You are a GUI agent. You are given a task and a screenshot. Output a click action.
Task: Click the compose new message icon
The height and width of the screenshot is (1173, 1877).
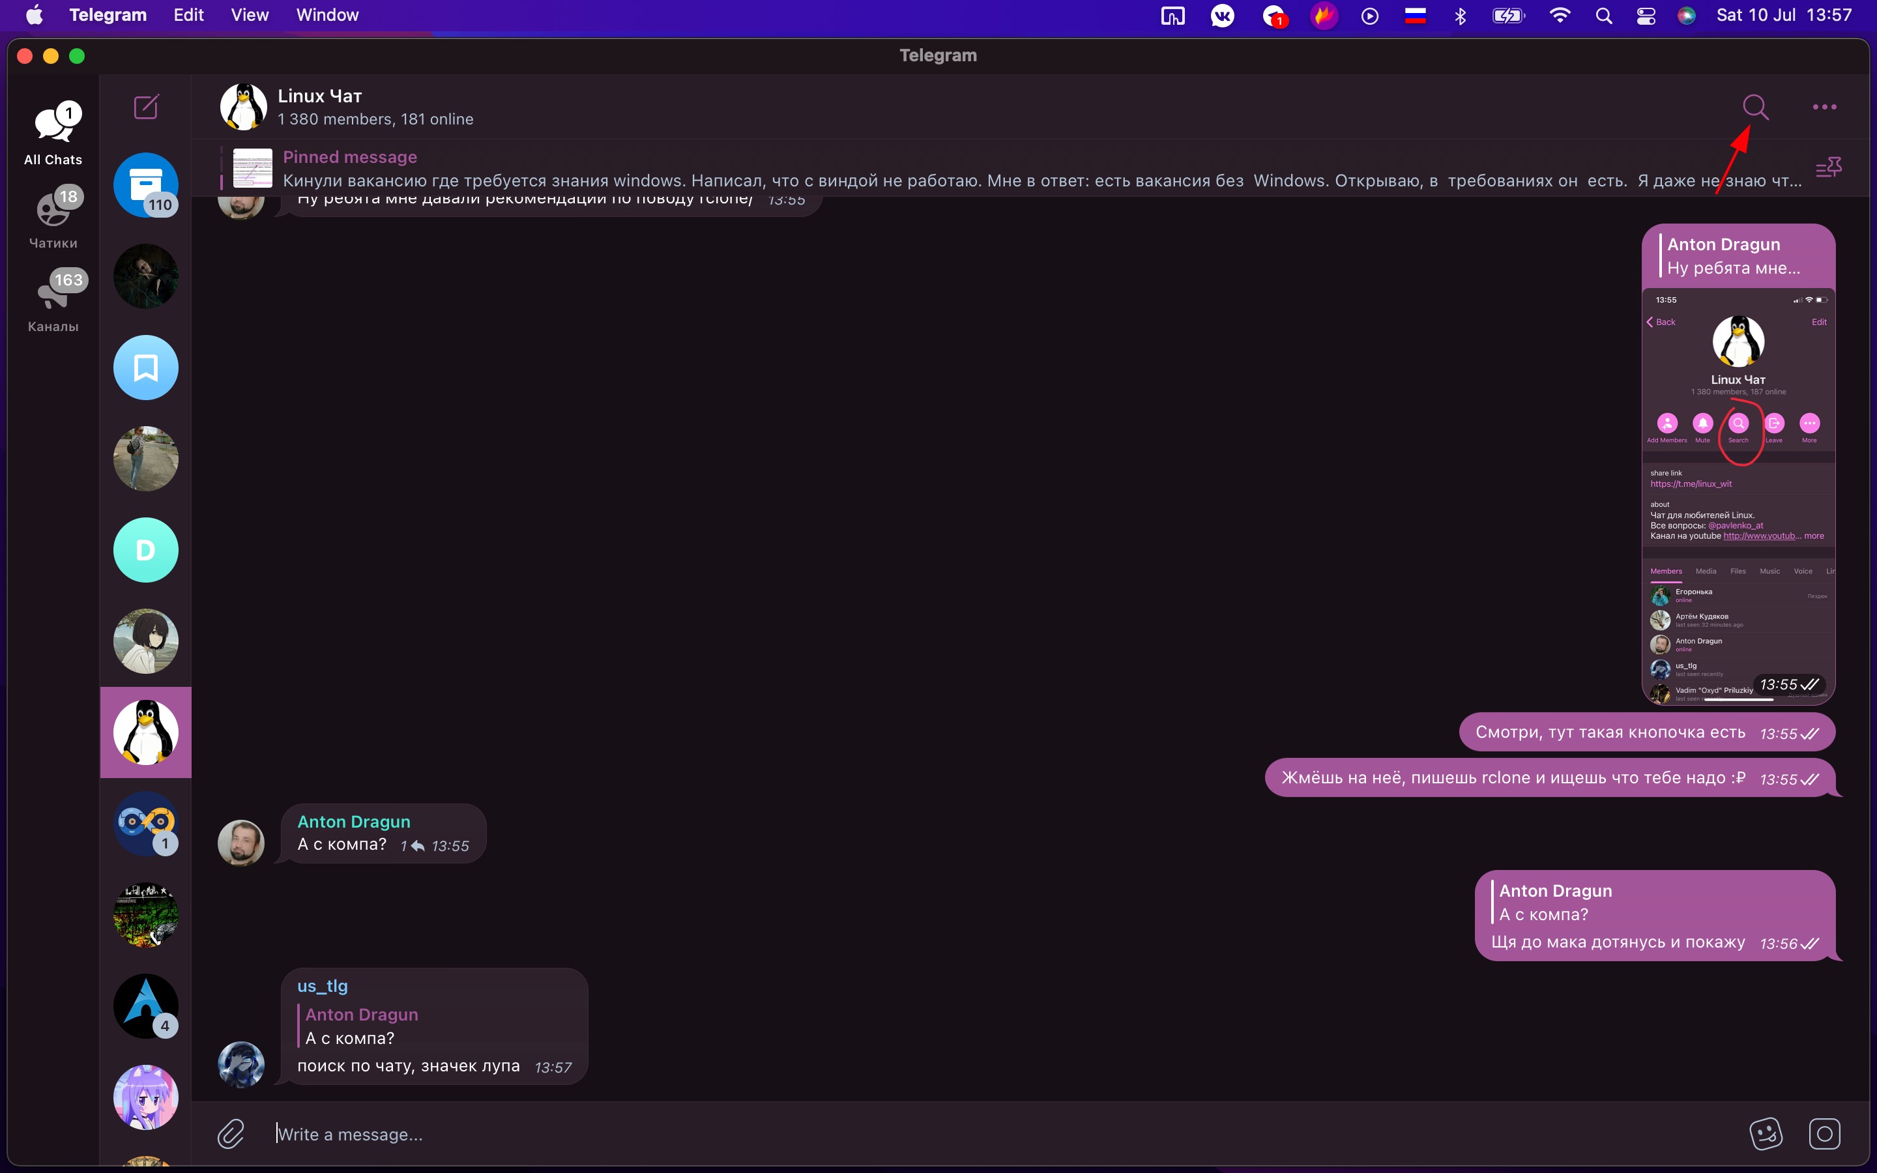click(146, 107)
